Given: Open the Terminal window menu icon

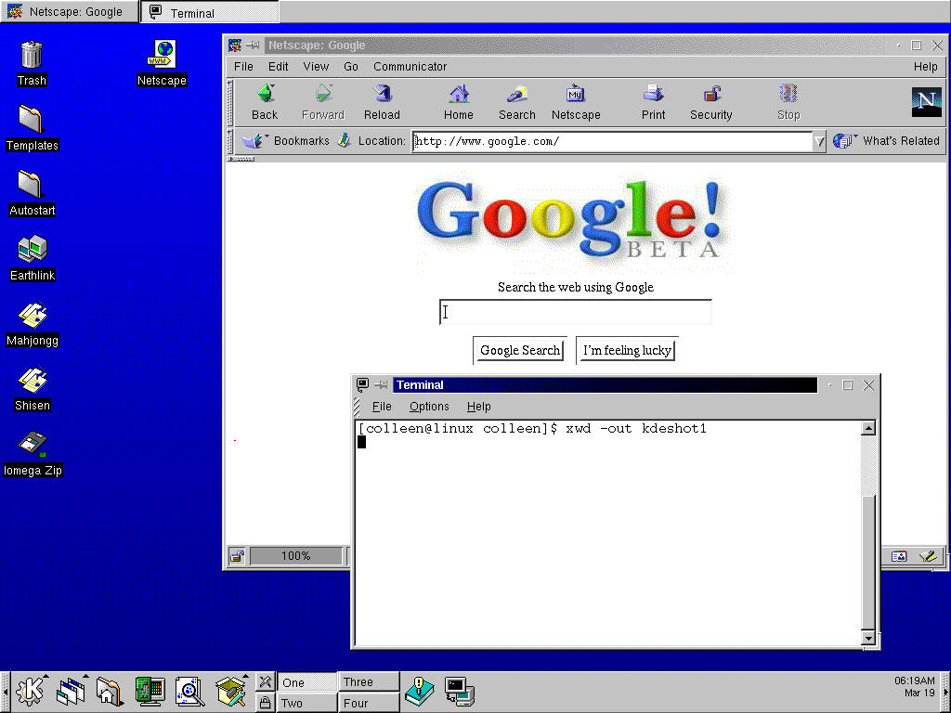Looking at the screenshot, I should [x=363, y=384].
